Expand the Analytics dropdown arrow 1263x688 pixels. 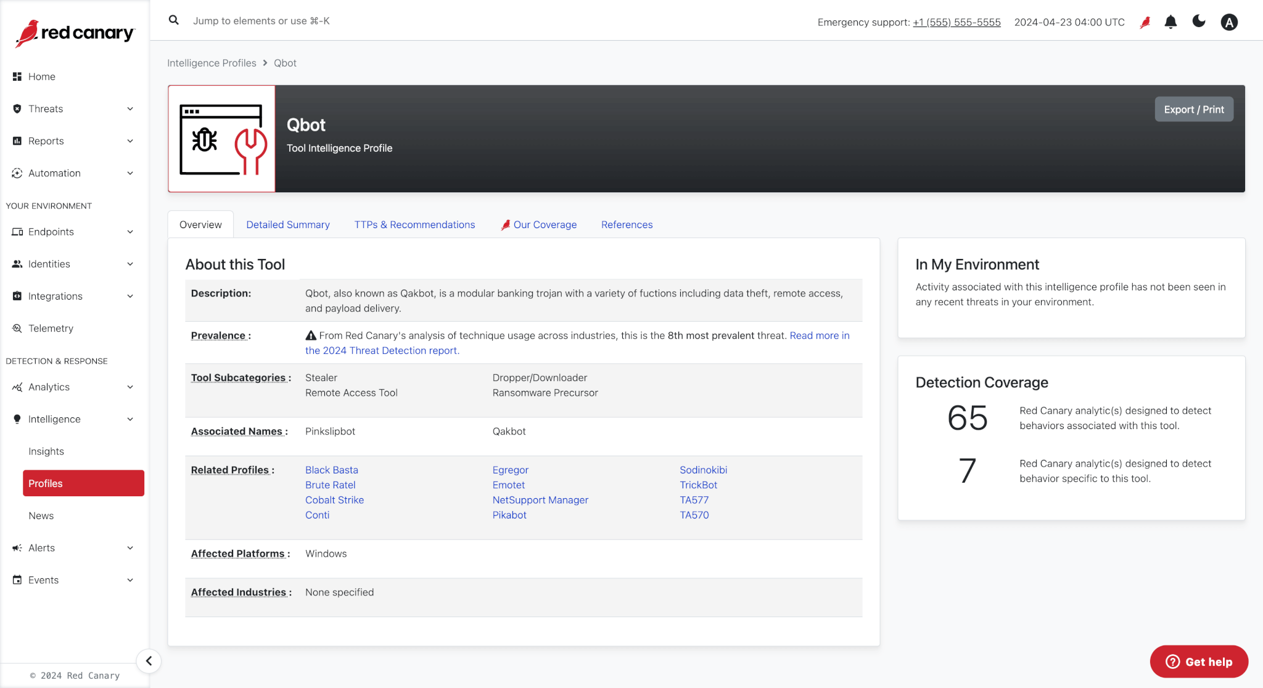[x=130, y=387]
